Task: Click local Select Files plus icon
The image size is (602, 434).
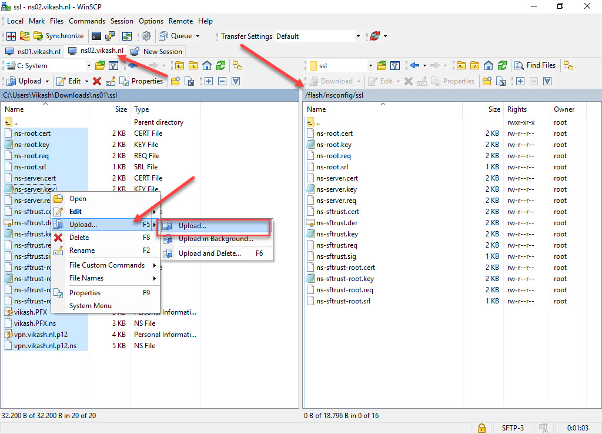Action: [209, 81]
